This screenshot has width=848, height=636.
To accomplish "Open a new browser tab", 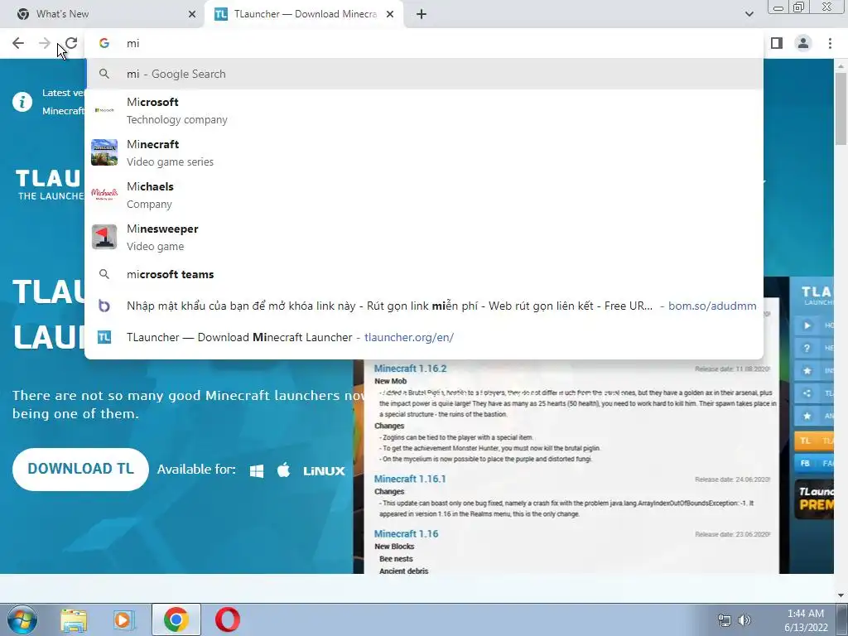I will point(422,14).
